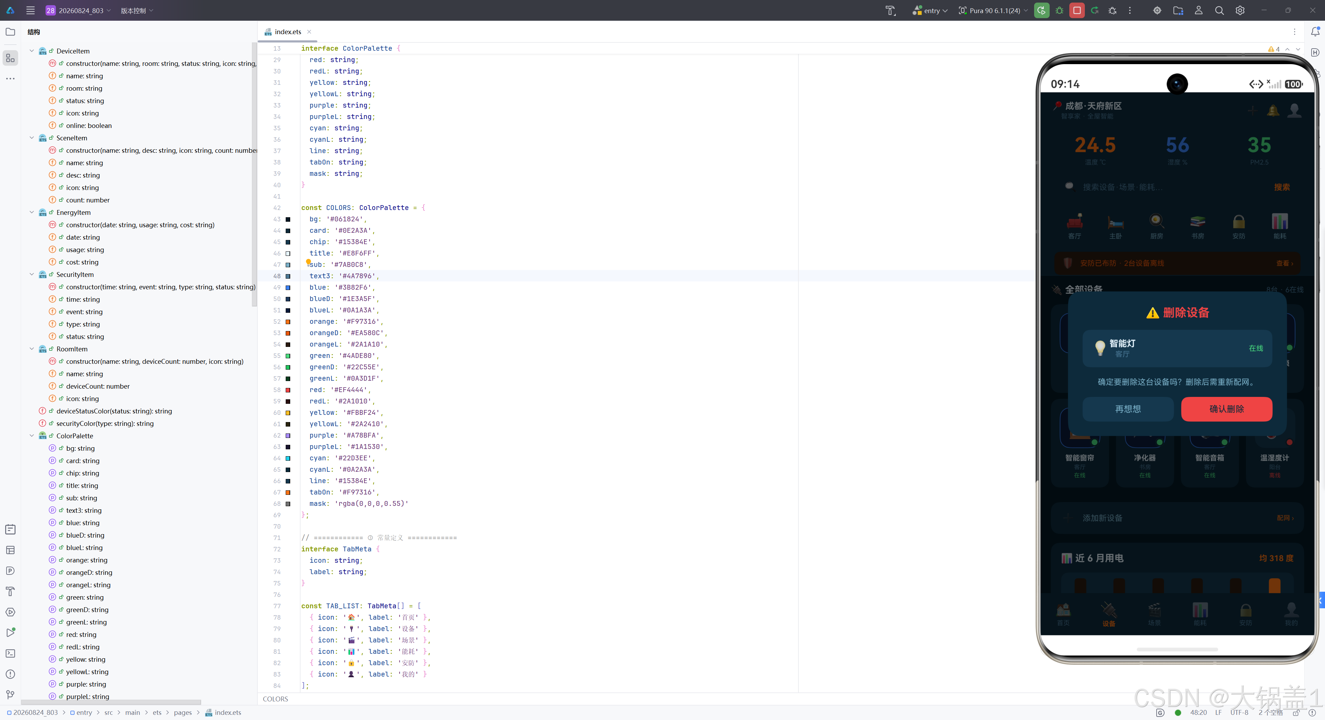
Task: Open the table layout tool window icon
Action: pyautogui.click(x=10, y=550)
